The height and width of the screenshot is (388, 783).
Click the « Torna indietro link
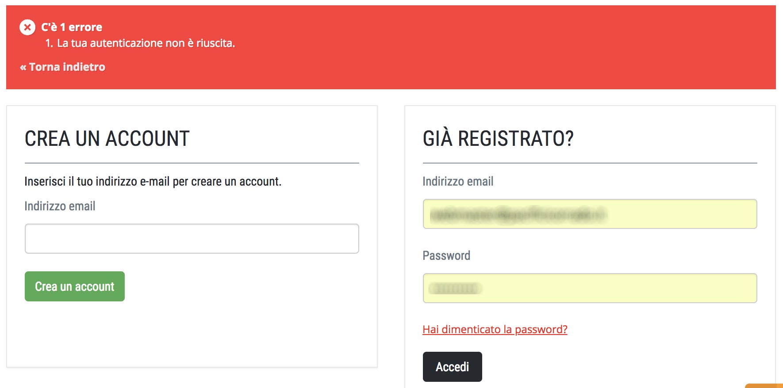click(x=62, y=67)
